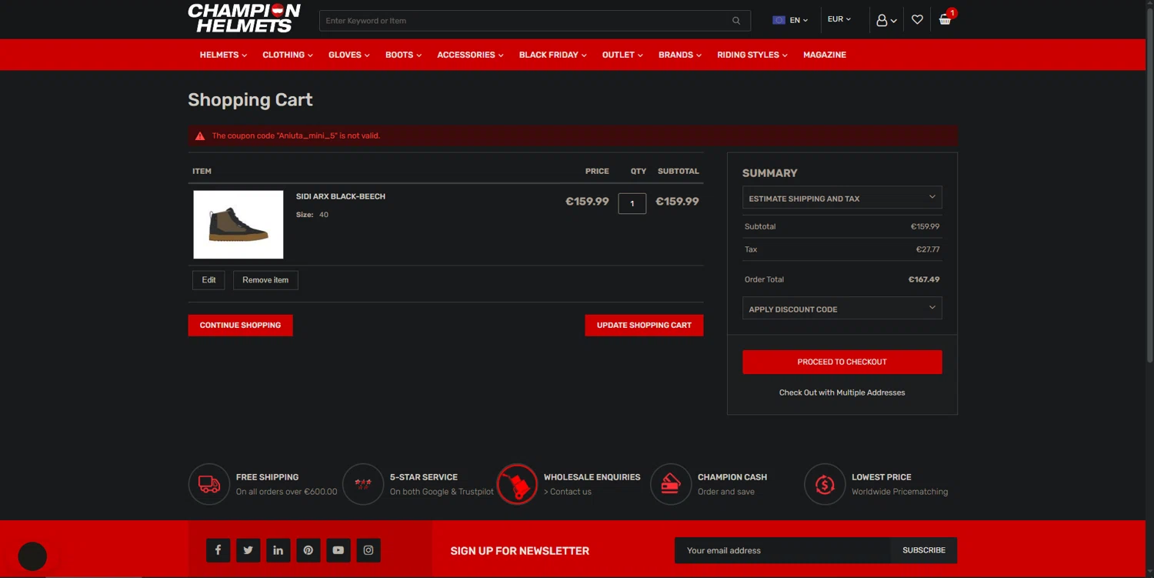Click the Order Total €167.49 value
This screenshot has height=578, width=1154.
pyautogui.click(x=924, y=279)
